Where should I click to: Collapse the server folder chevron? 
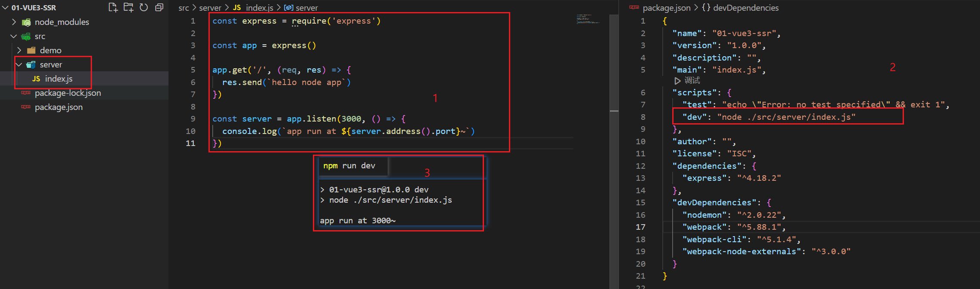(19, 65)
